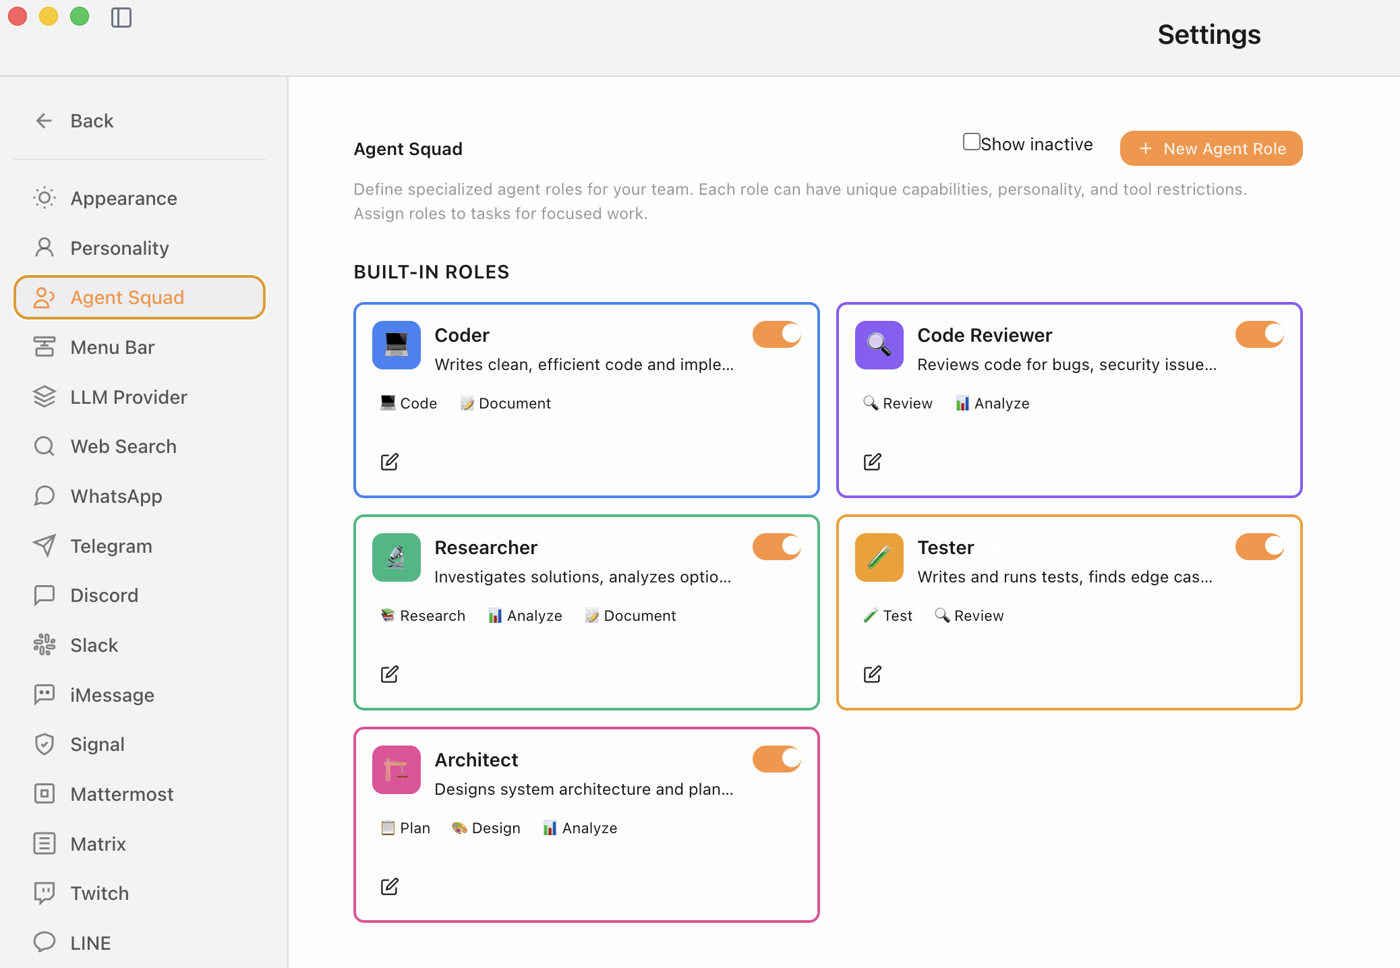Viewport: 1400px width, 968px height.
Task: Turn off the Tester role switch
Action: tap(1259, 547)
